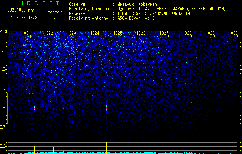Click the meteor echo just after 1921
The image size is (242, 154).
(35, 108)
